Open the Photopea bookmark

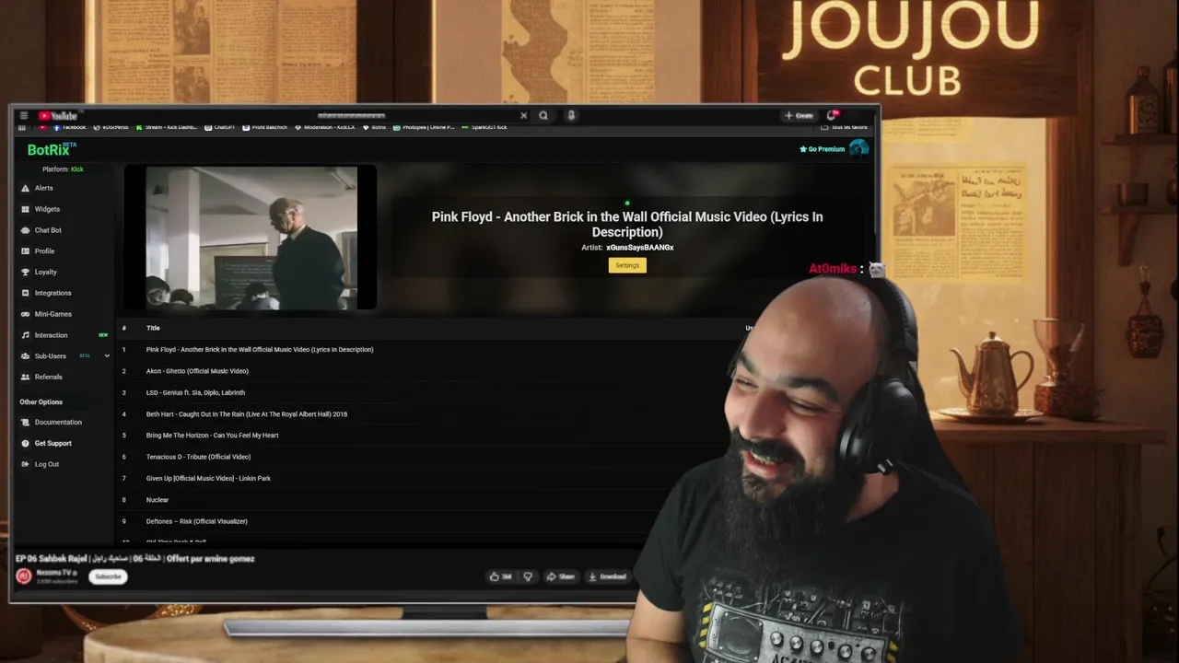point(424,127)
